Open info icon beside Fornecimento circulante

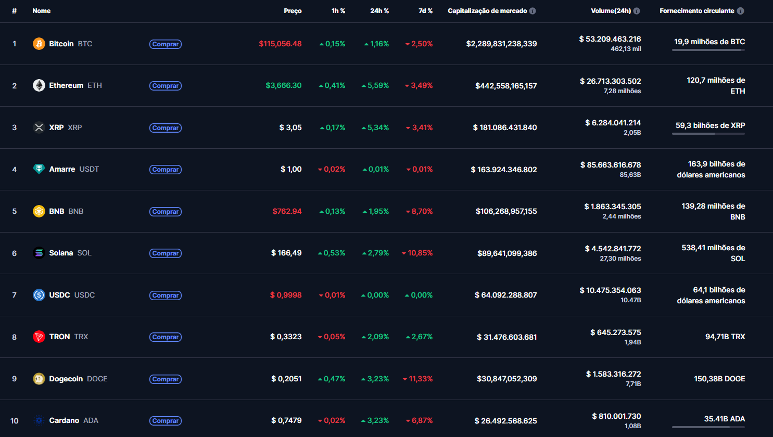point(740,11)
